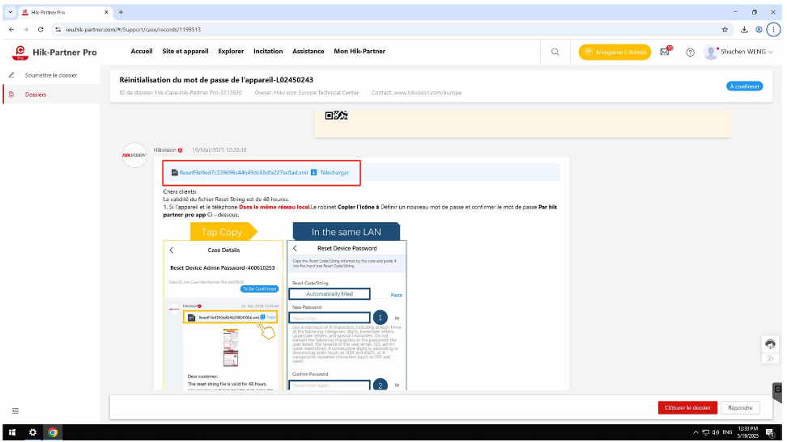This screenshot has width=787, height=442.
Task: Click the Dossiers document icon in sidebar
Action: click(11, 95)
